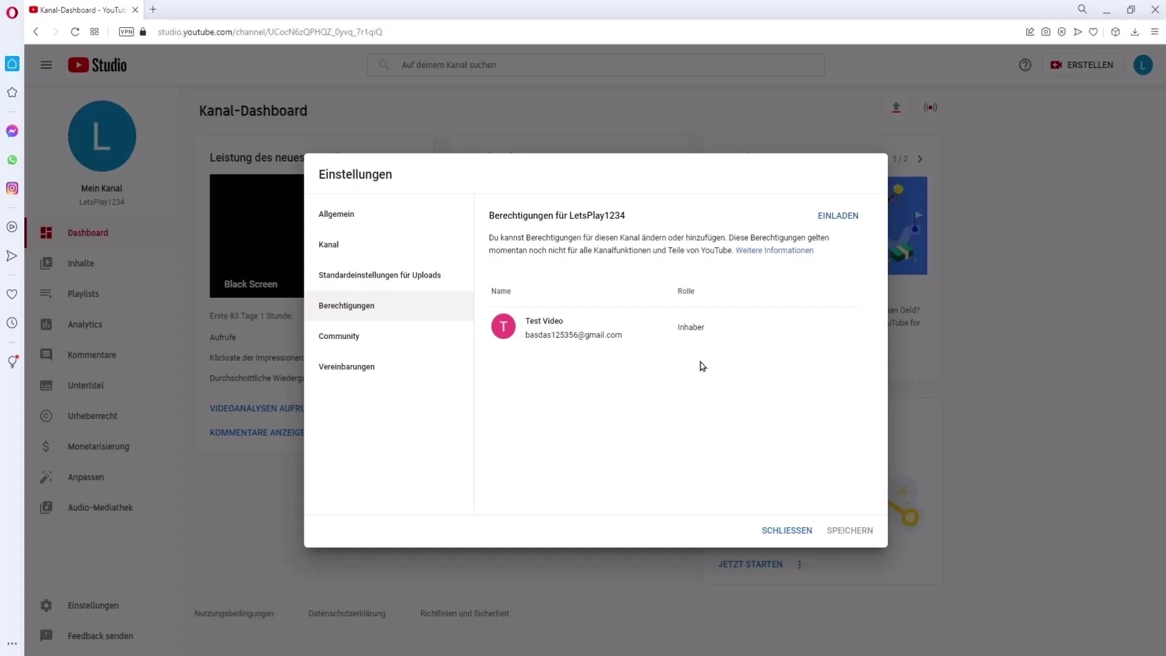The width and height of the screenshot is (1166, 656).
Task: Click the Dashboard icon in sidebar
Action: pyautogui.click(x=46, y=233)
